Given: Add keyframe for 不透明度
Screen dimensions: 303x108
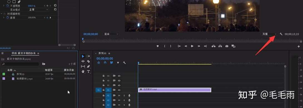Looking at the screenshot, I should point(47,6).
